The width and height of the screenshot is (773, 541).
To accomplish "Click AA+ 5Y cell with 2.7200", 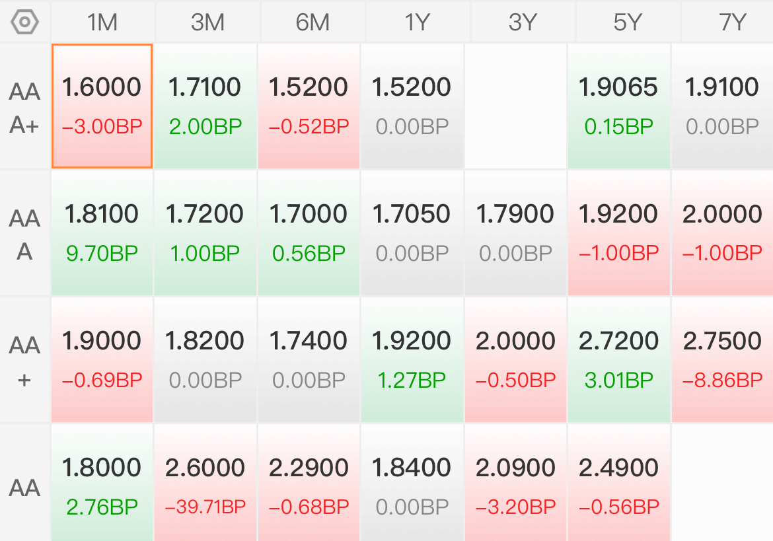I will pyautogui.click(x=618, y=359).
